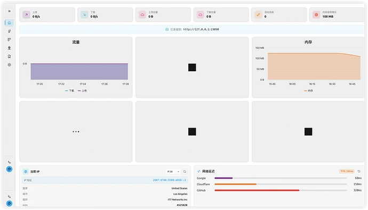
Task: Refresh the current IP information
Action: tap(185, 171)
